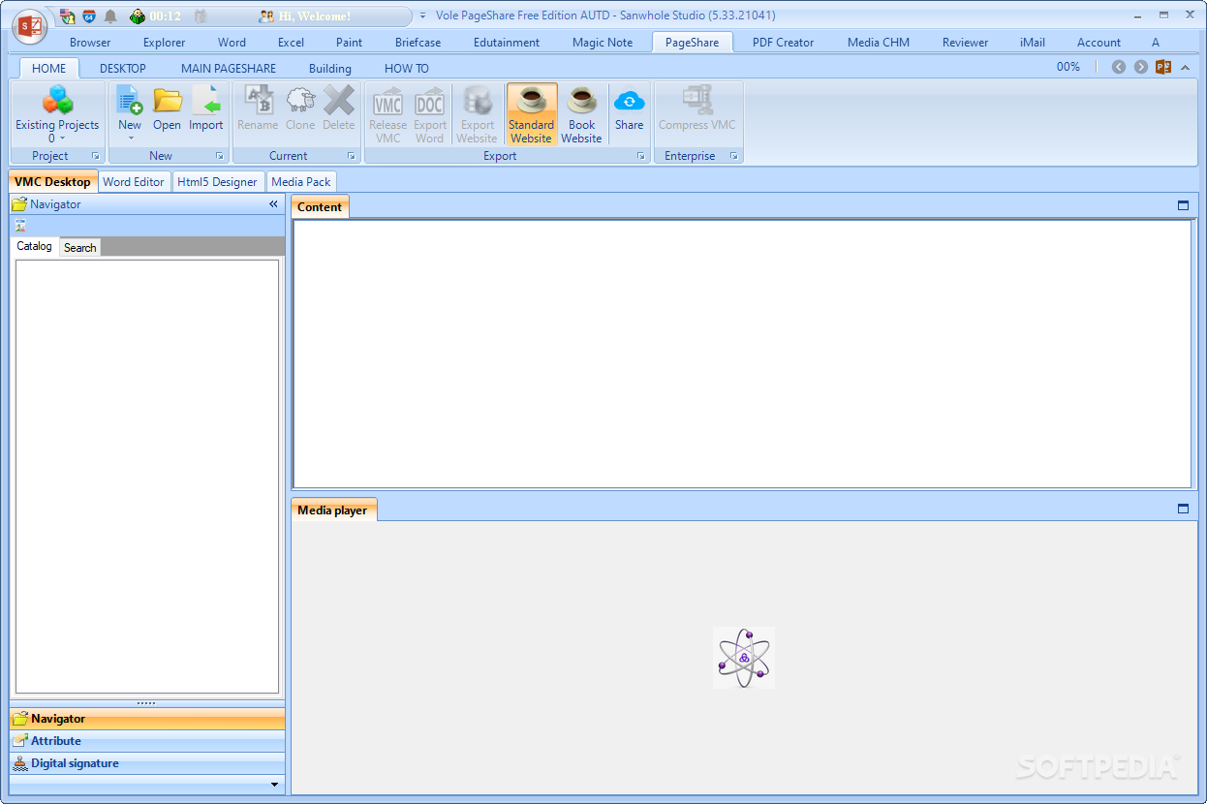Click inside the empty Content area

[742, 354]
